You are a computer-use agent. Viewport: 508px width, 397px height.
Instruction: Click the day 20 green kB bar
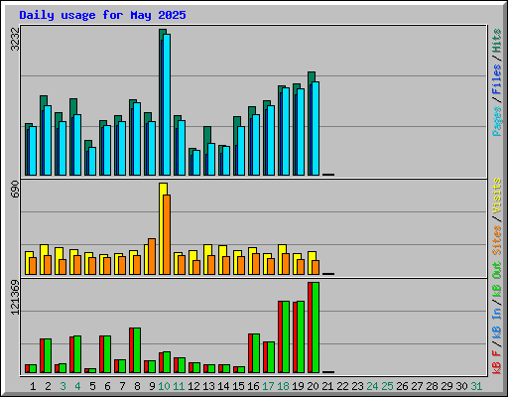pyautogui.click(x=316, y=328)
